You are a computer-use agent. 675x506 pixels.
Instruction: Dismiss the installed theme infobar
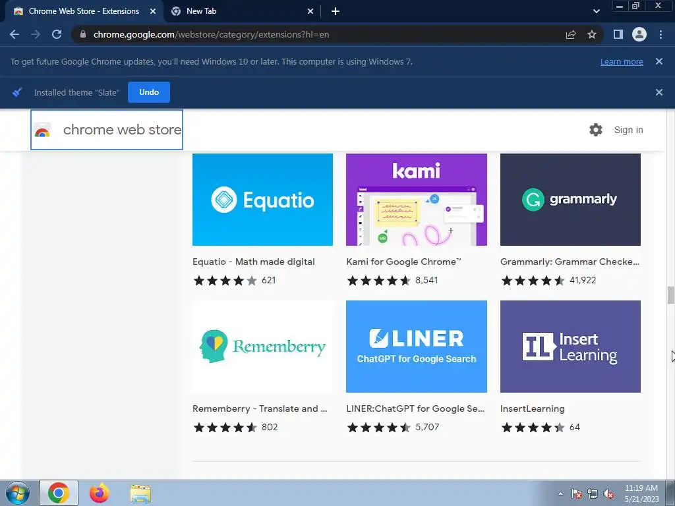[x=659, y=92]
